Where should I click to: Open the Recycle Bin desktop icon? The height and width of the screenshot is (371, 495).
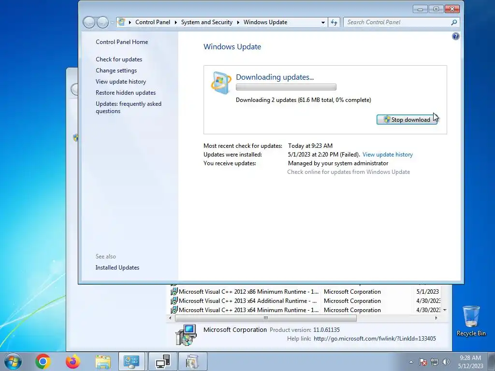point(471,321)
